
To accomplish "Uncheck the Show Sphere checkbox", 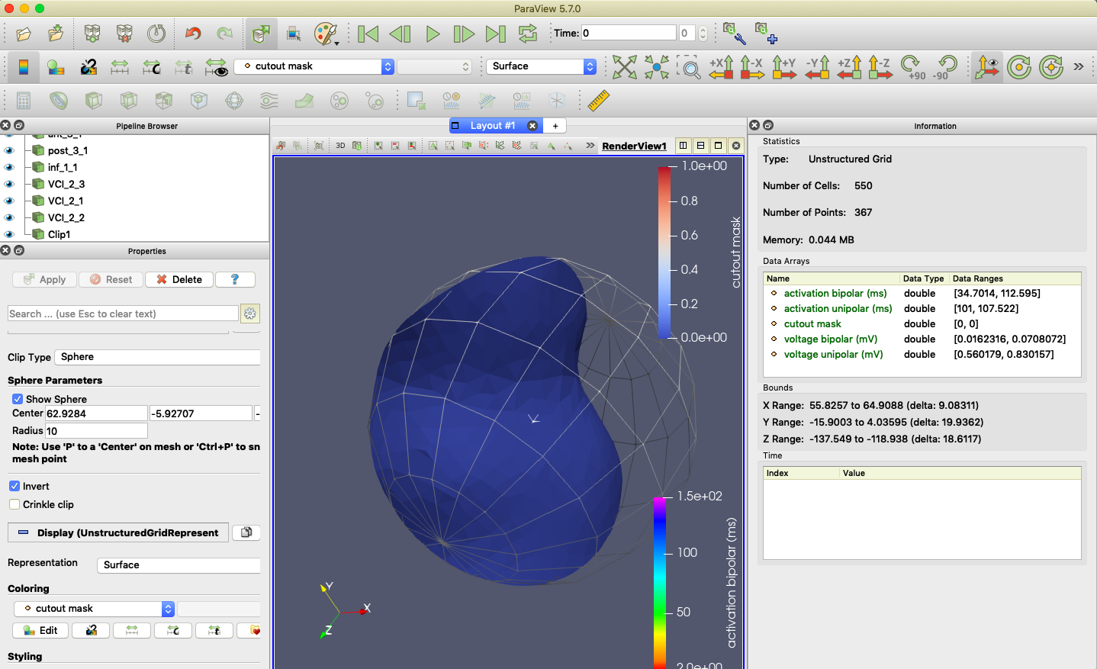I will point(18,399).
